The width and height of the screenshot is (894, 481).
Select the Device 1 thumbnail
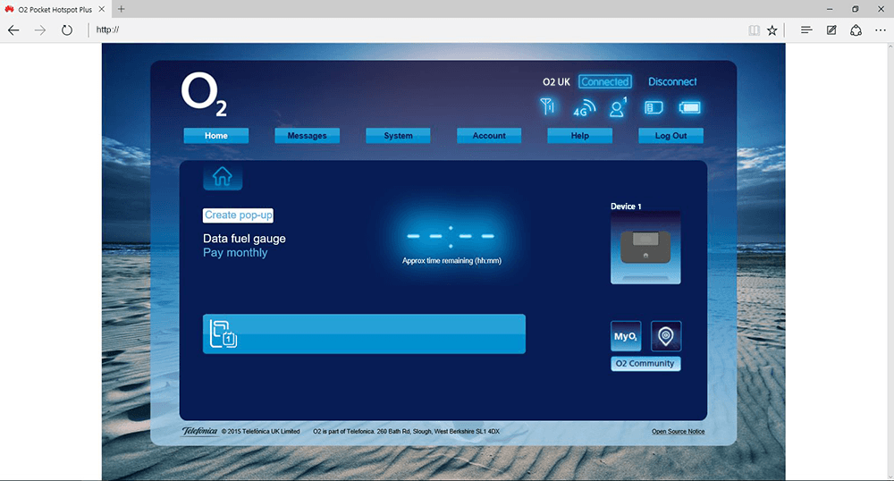pyautogui.click(x=645, y=248)
